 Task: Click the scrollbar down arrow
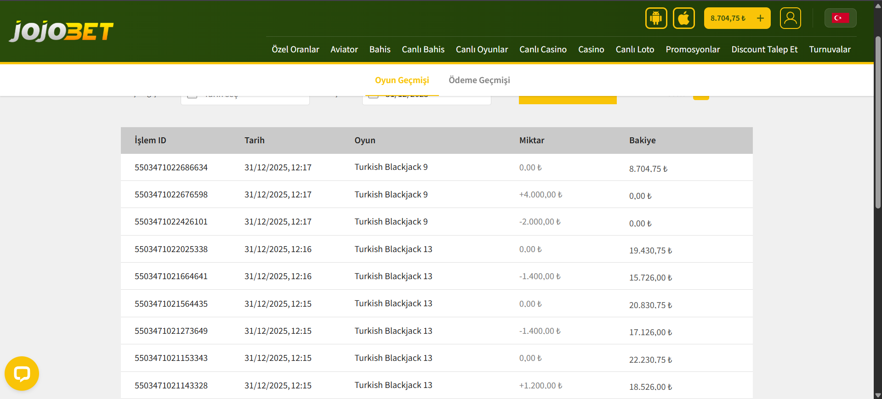point(878,395)
